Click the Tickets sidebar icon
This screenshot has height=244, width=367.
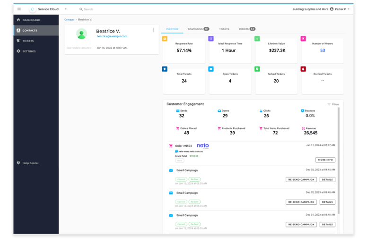tap(18, 41)
